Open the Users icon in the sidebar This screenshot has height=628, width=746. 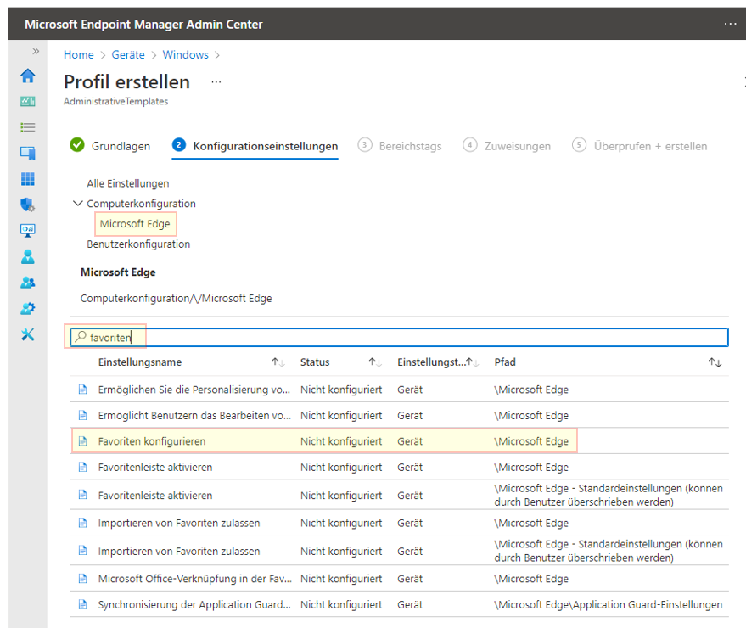pos(28,256)
